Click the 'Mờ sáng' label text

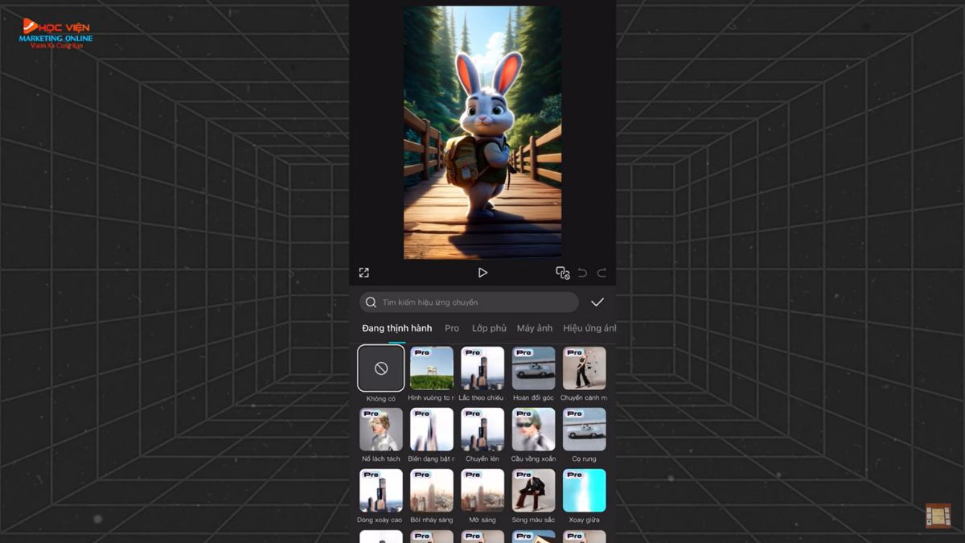pos(482,520)
